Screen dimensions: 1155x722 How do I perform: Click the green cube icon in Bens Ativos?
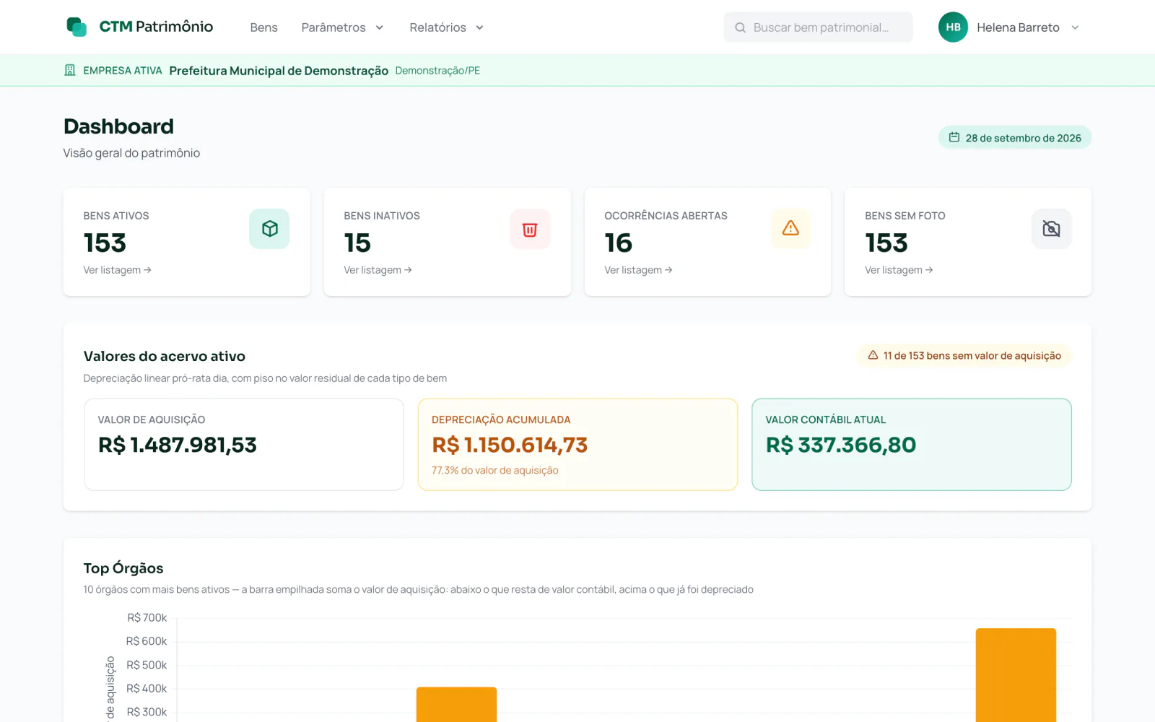269,229
